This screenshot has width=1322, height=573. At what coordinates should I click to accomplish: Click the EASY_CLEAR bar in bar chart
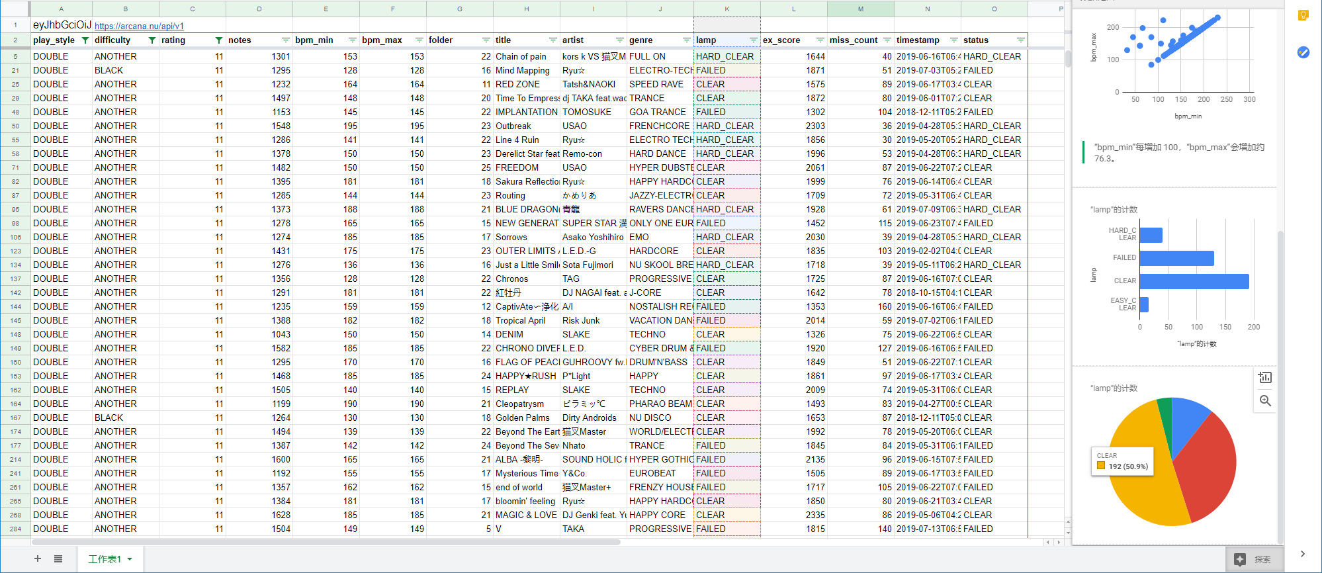(x=1144, y=304)
